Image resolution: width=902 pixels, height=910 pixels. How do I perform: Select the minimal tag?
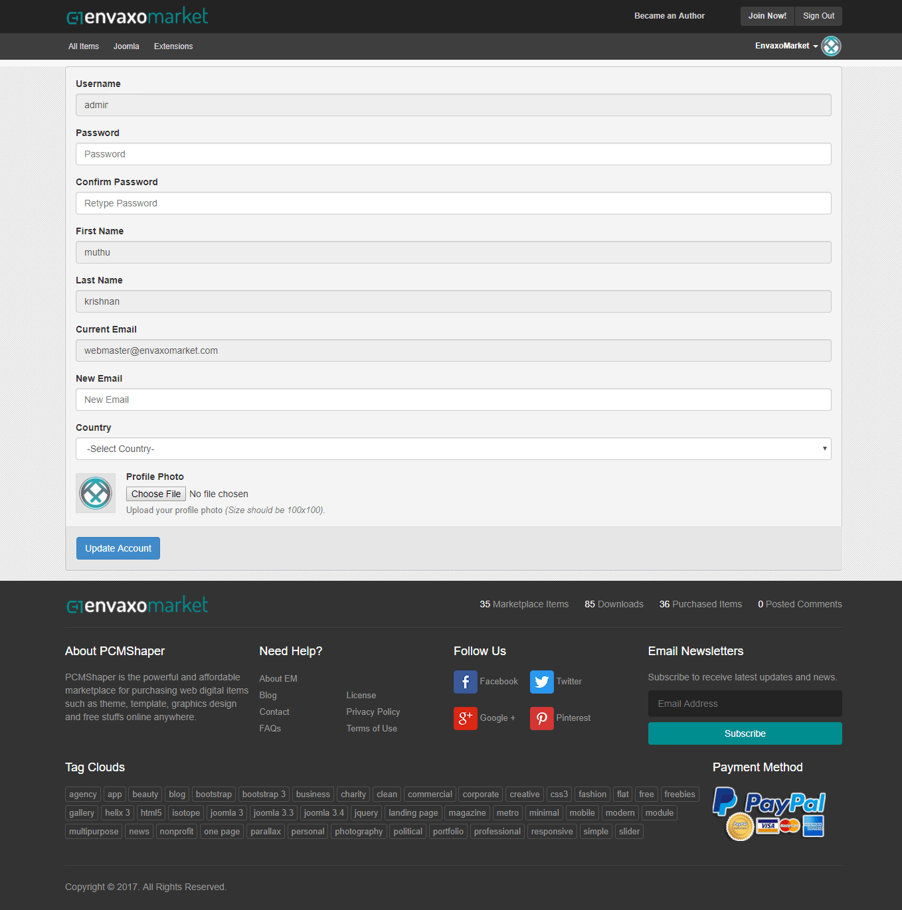point(544,813)
